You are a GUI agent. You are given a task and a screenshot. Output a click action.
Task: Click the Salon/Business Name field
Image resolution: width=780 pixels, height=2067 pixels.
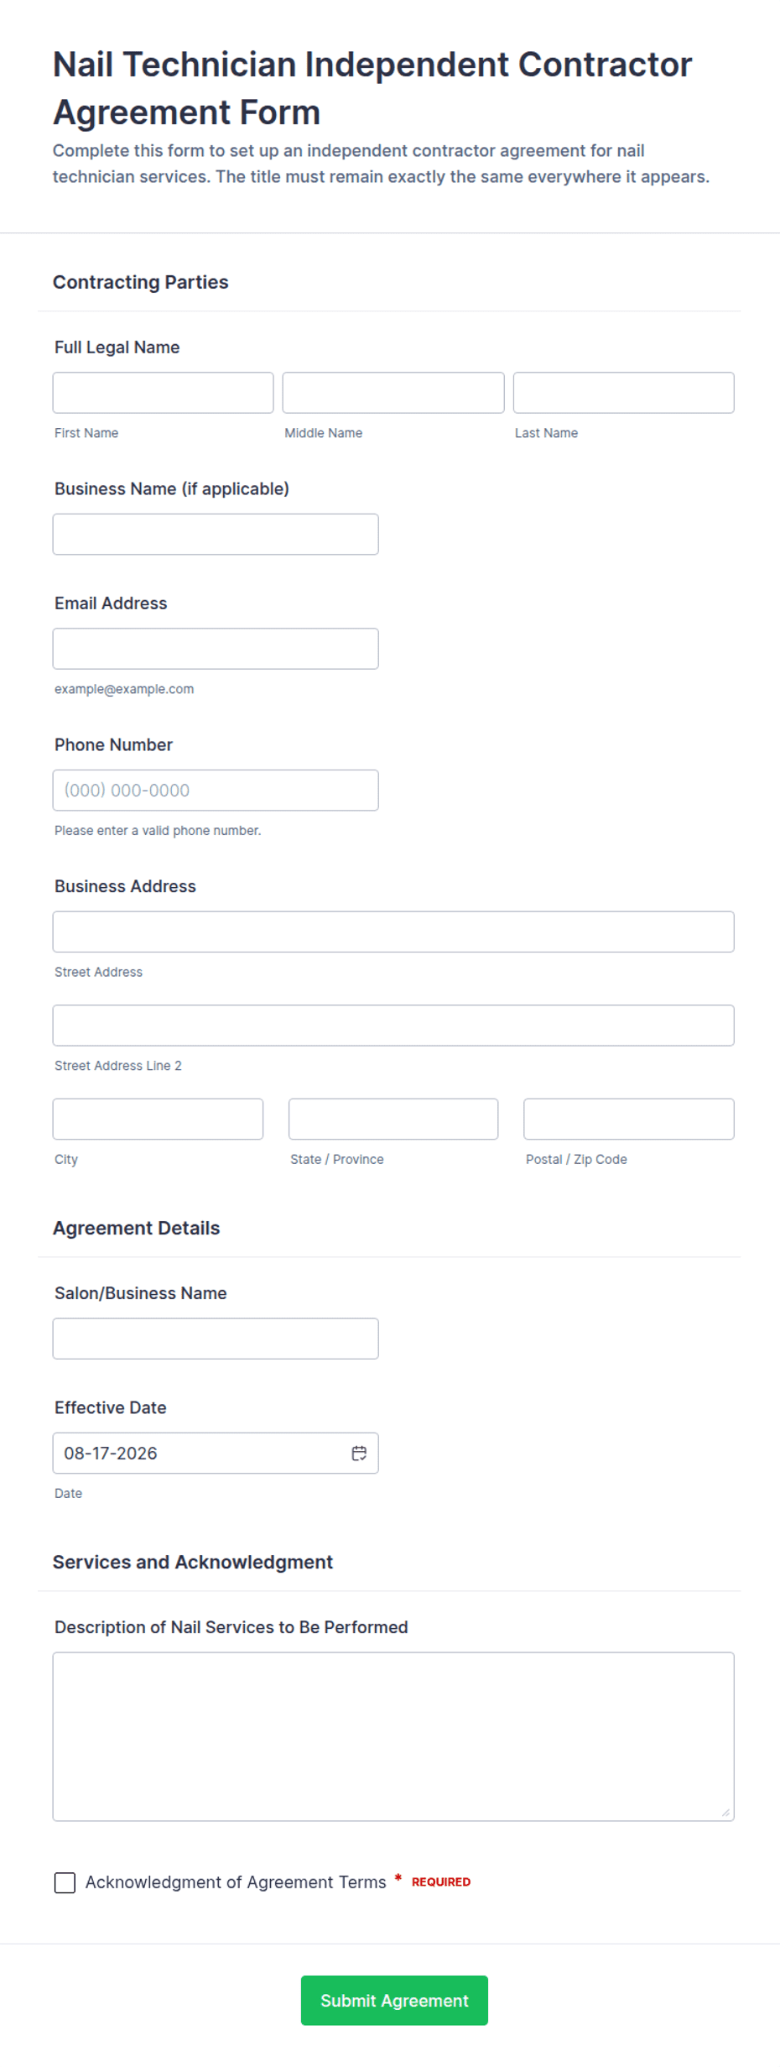click(216, 1339)
